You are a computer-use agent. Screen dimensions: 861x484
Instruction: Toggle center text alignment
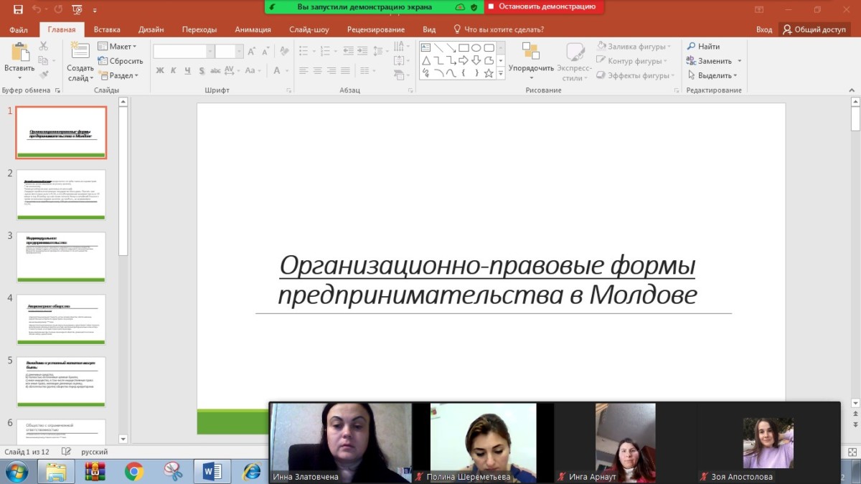[318, 70]
